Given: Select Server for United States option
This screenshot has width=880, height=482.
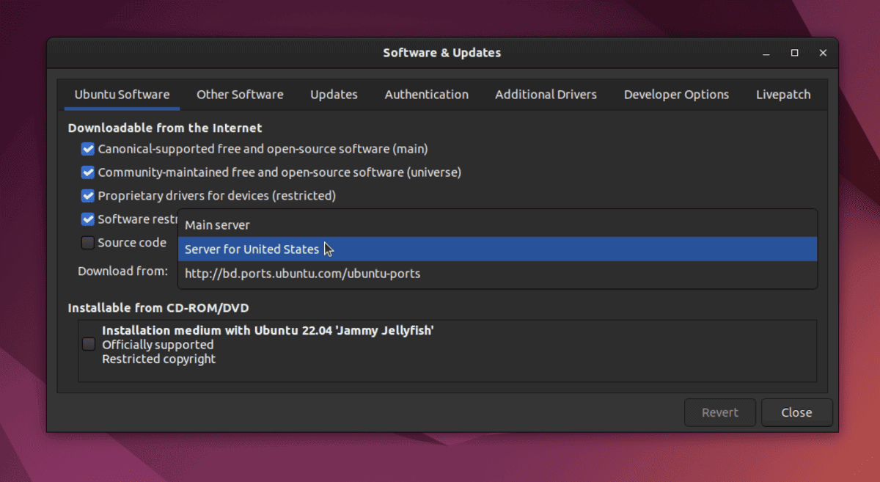Looking at the screenshot, I should point(497,249).
